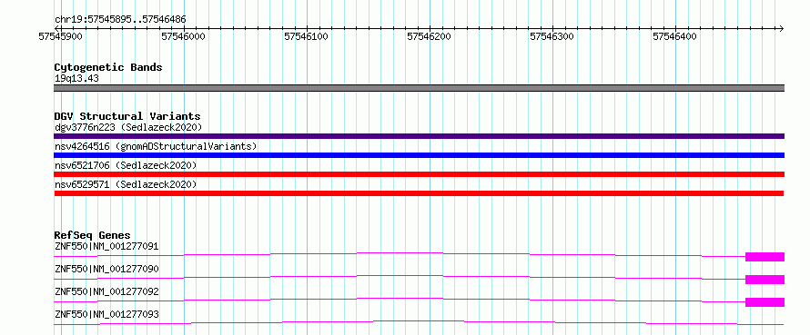Click the 57546300 ruler tick label
The image size is (810, 335).
[x=552, y=36]
